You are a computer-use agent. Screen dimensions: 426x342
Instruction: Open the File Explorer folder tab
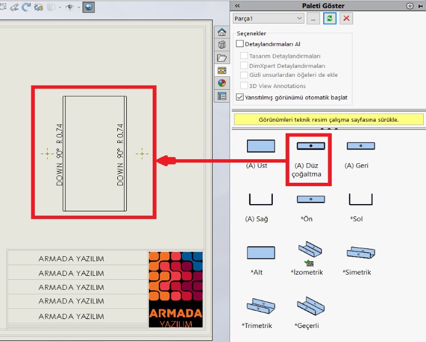(222, 58)
